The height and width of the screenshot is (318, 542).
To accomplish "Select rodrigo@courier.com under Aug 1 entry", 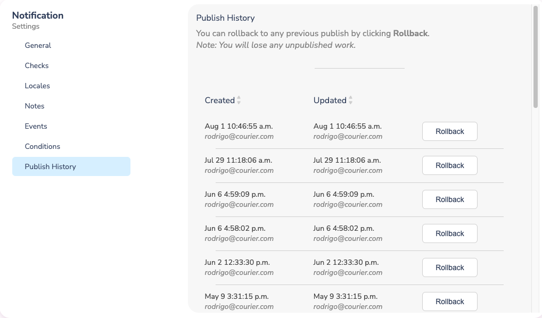I will tap(240, 136).
